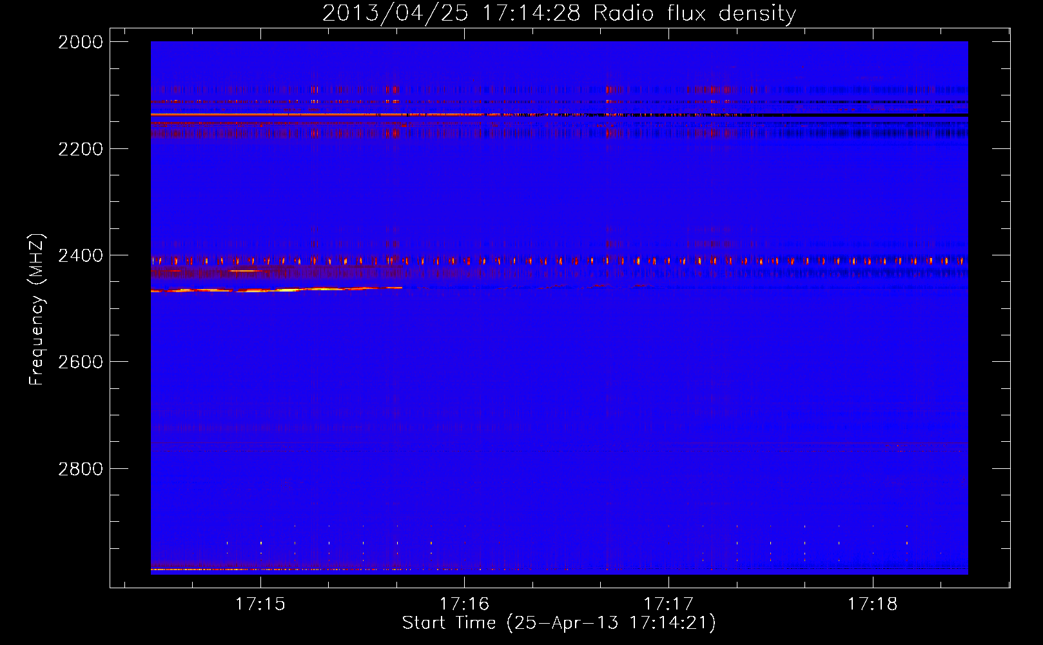Click the 'Start Time (25-Apr-13 17:14:21)' label

tap(559, 623)
